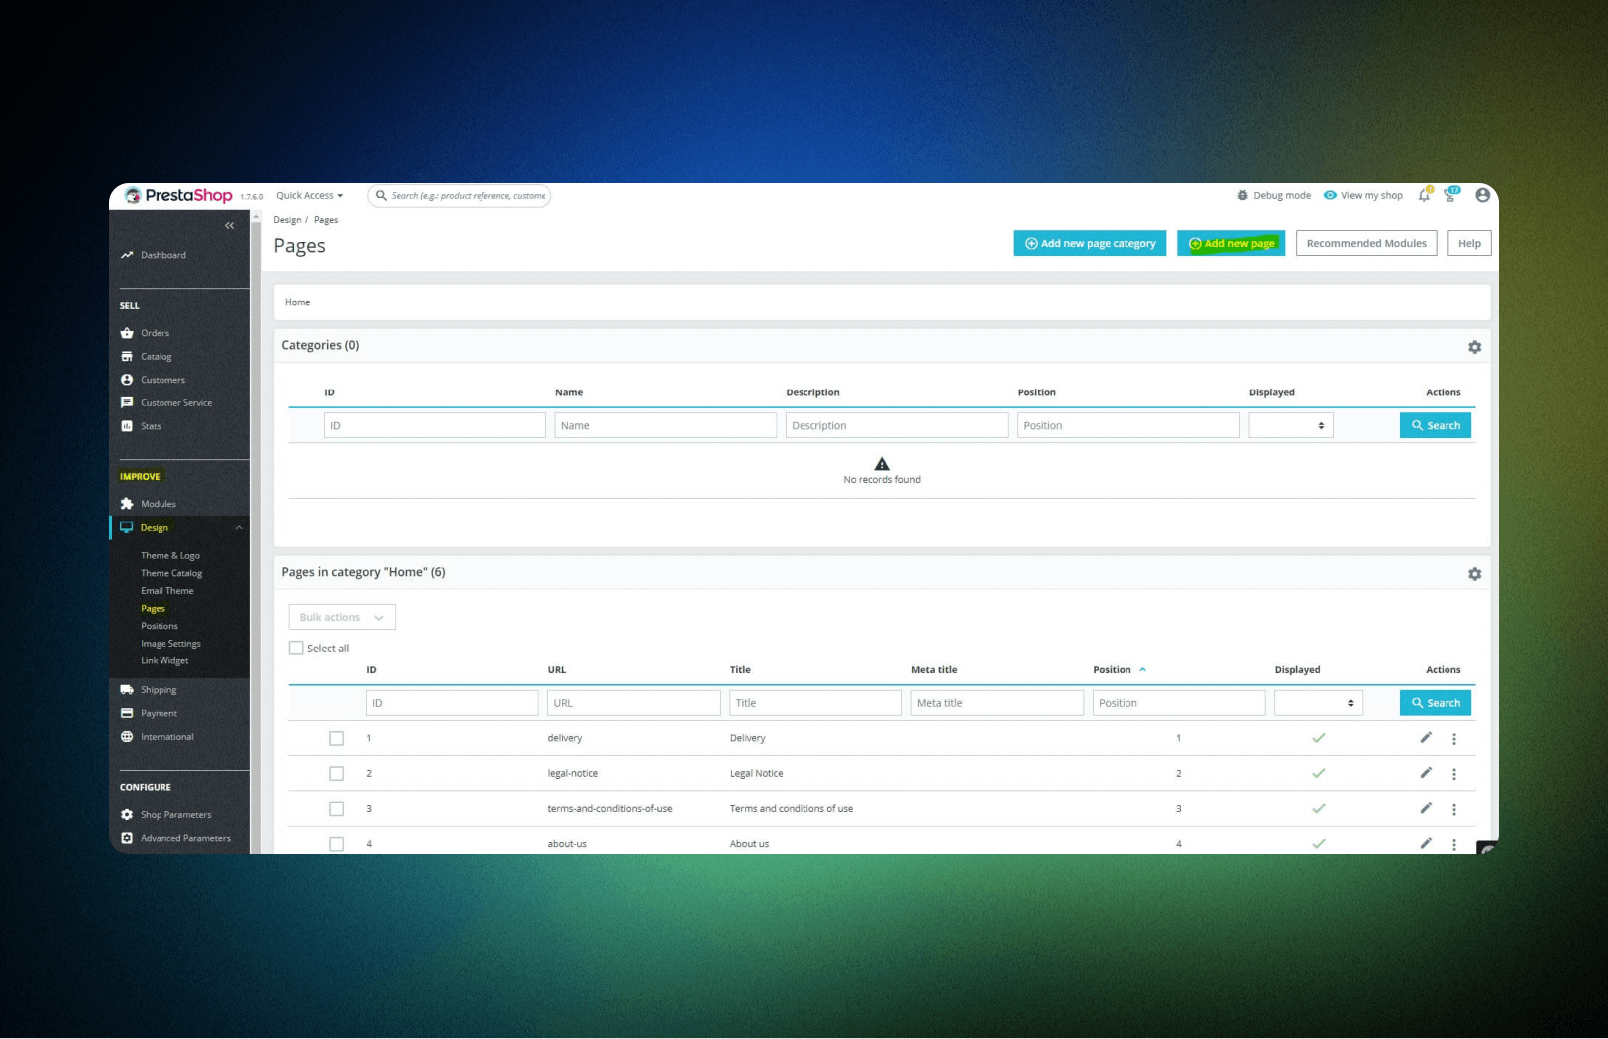Open Pages in category settings gear
The height and width of the screenshot is (1039, 1608).
click(x=1474, y=574)
